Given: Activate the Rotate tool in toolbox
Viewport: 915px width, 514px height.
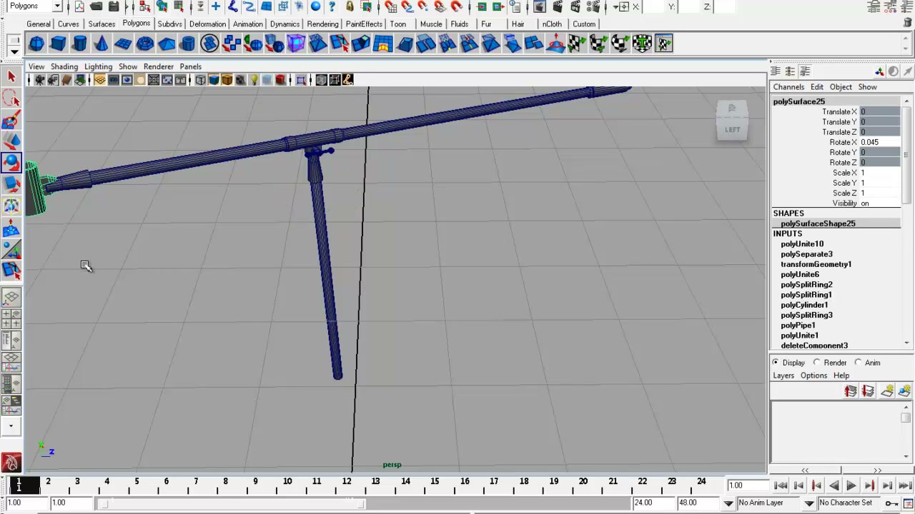Looking at the screenshot, I should point(11,163).
